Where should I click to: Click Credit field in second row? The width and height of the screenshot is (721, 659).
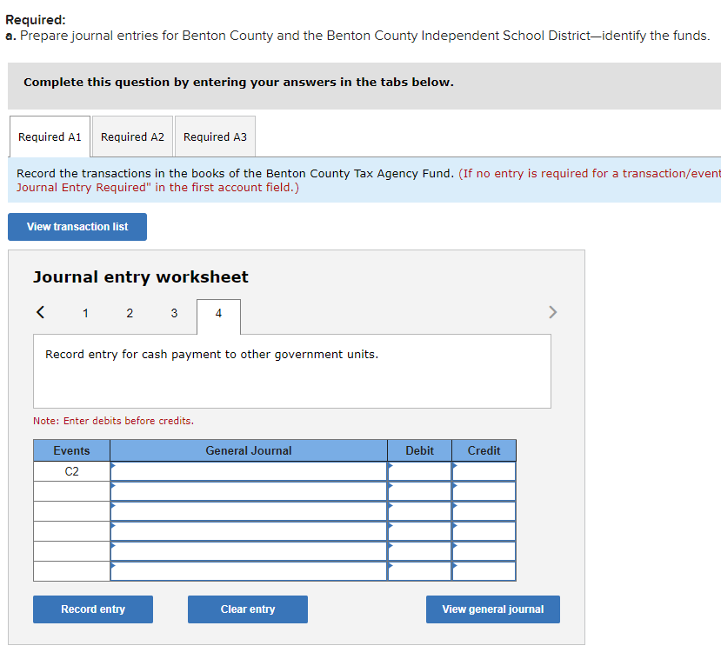(484, 491)
